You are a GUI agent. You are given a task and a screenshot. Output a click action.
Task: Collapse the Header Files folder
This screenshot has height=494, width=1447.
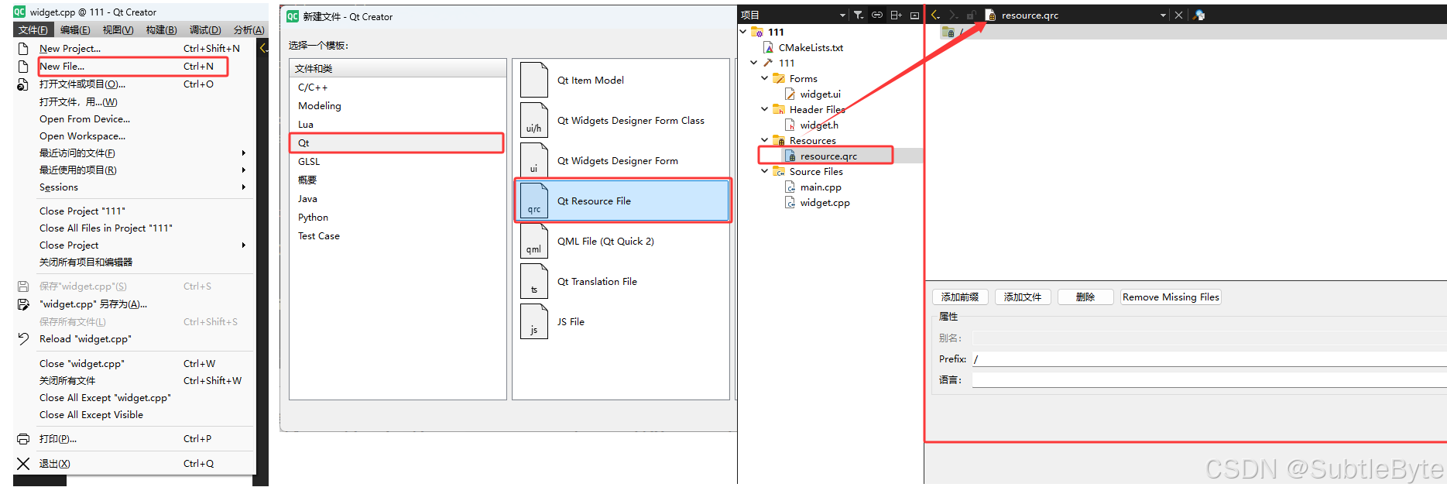point(765,109)
